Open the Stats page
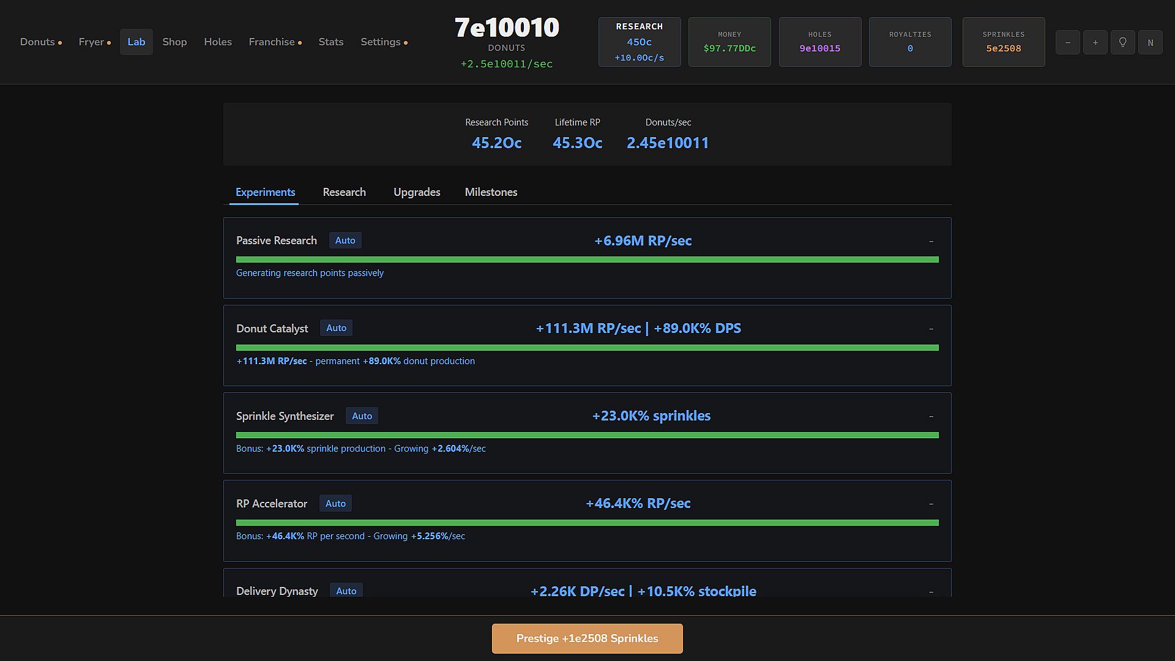The image size is (1175, 661). click(x=330, y=42)
